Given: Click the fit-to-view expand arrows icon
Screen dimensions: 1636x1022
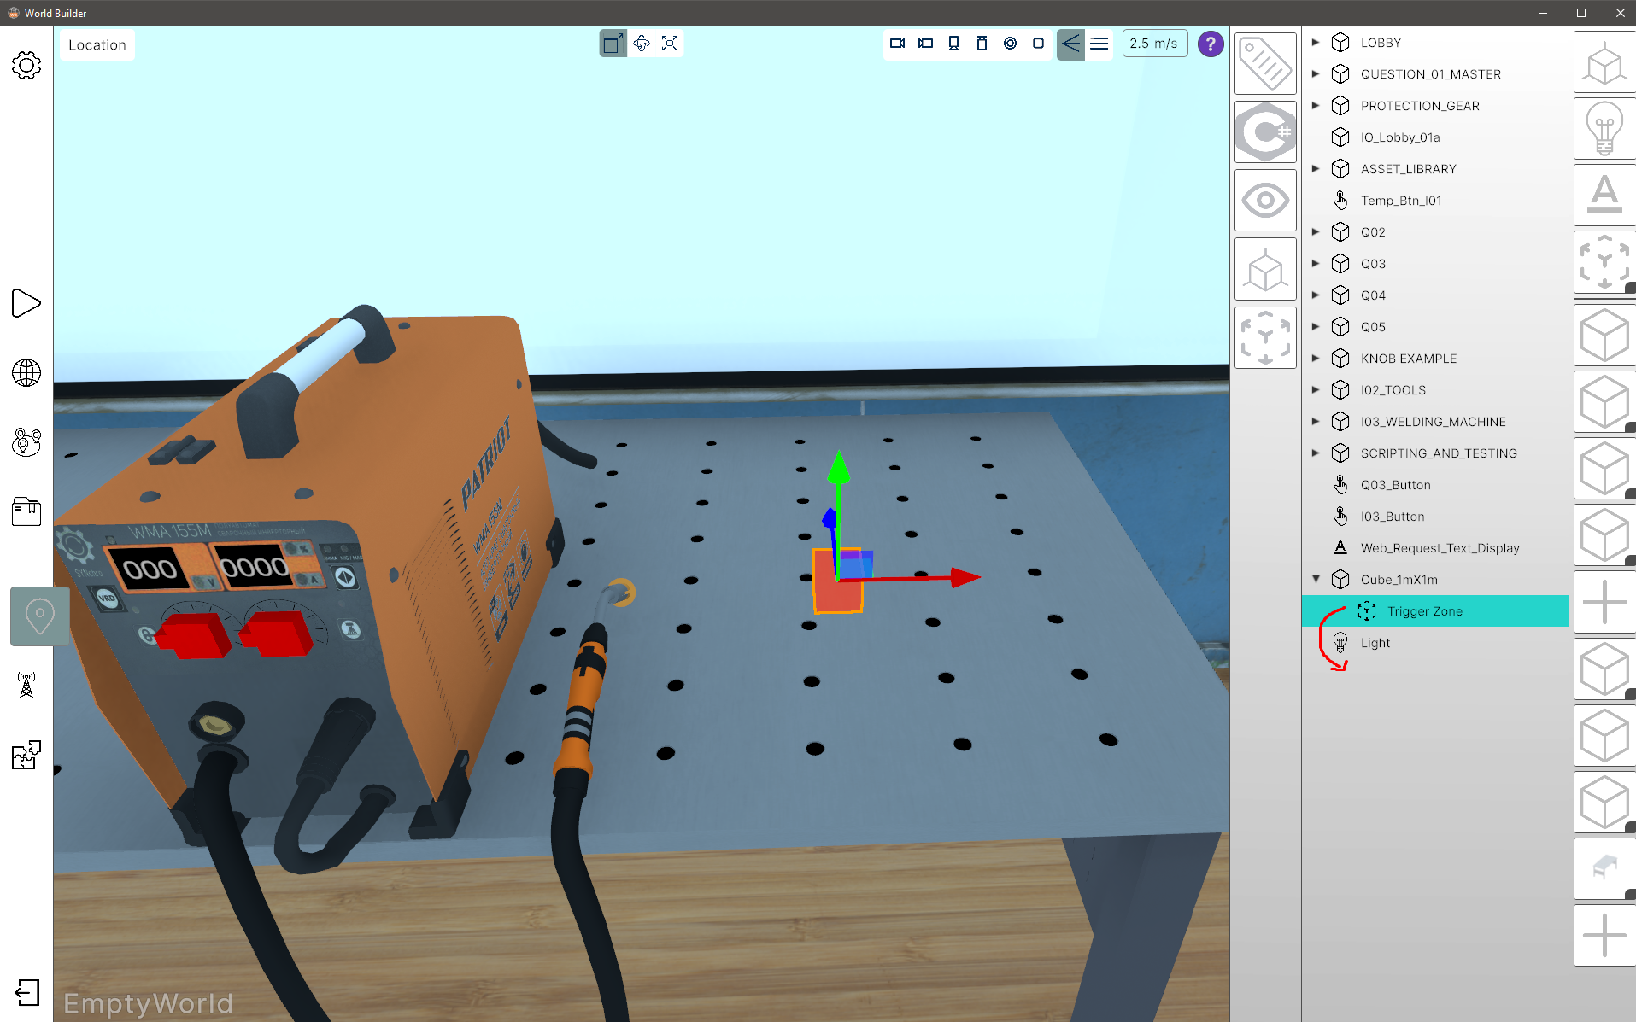Looking at the screenshot, I should pyautogui.click(x=670, y=44).
